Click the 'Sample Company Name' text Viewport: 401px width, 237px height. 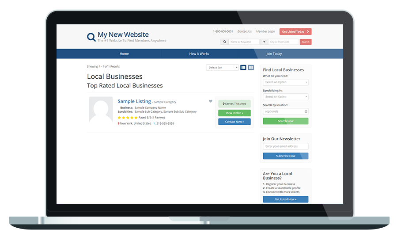coord(150,108)
